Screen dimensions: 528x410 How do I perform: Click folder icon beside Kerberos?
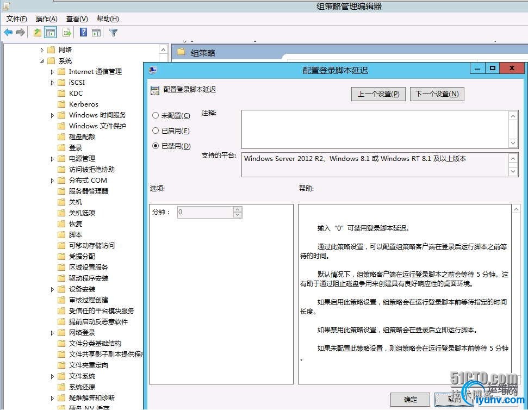tap(61, 104)
